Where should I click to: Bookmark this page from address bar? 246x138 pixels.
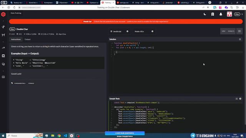(x=208, y=7)
